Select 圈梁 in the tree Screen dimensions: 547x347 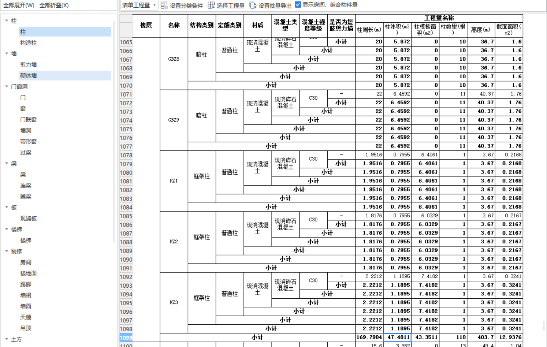coord(26,197)
